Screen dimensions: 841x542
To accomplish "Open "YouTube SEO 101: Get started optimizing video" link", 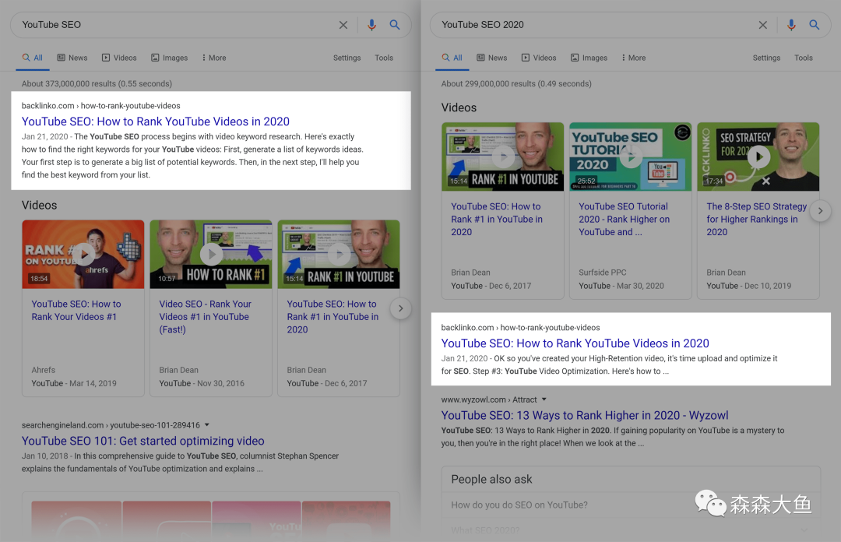I will [143, 441].
